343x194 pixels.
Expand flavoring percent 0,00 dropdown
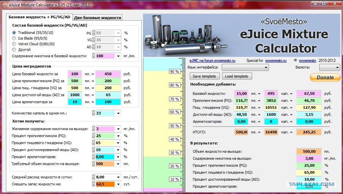pos(118,157)
